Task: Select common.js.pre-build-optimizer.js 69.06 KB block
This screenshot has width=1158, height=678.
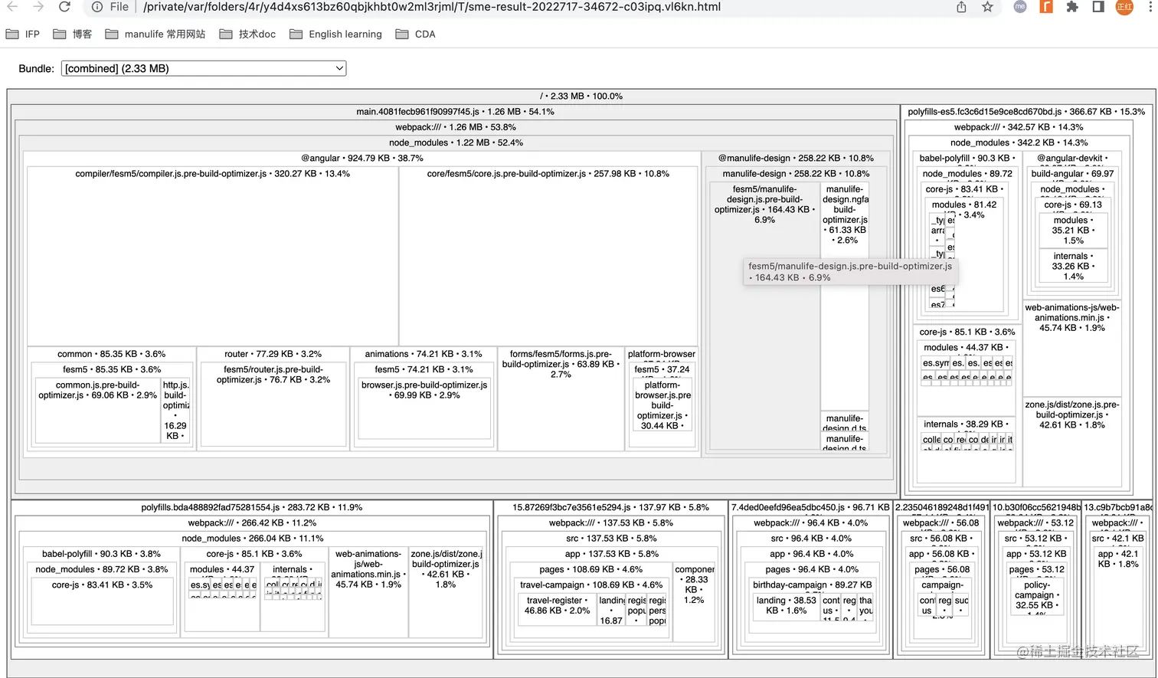Action: 97,409
